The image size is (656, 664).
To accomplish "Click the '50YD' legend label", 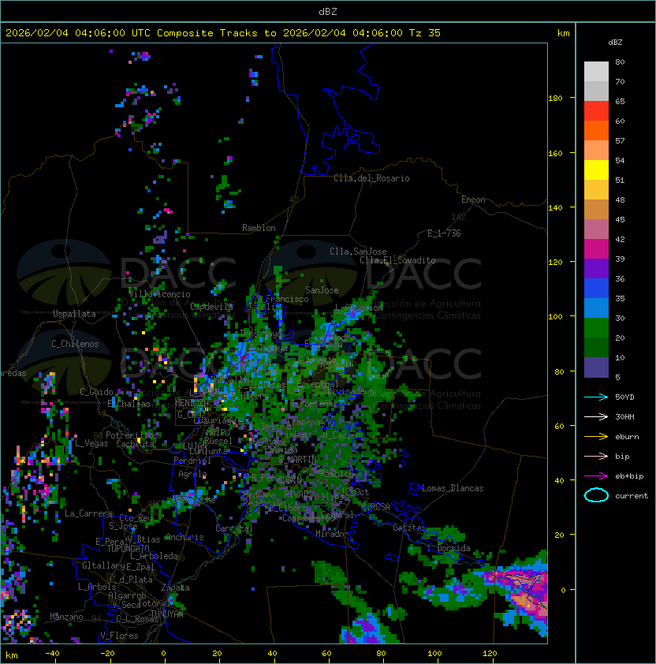I will coord(624,397).
